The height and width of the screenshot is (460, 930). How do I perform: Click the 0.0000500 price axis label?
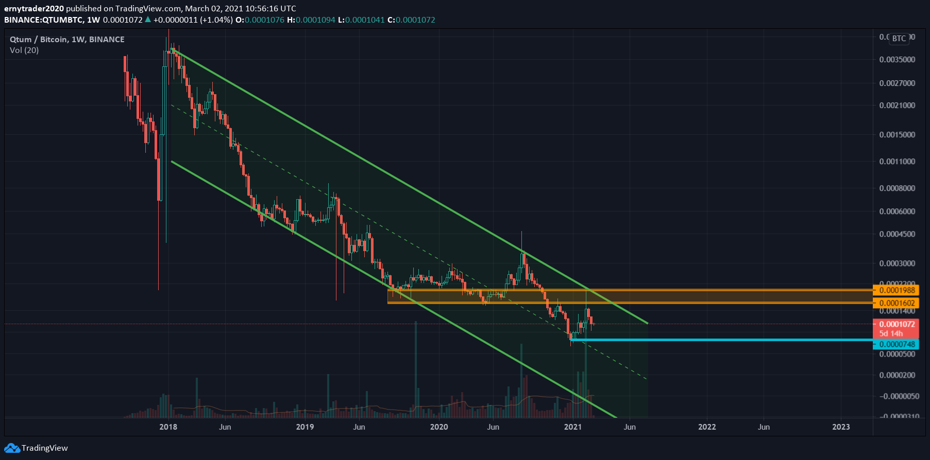[x=897, y=354]
